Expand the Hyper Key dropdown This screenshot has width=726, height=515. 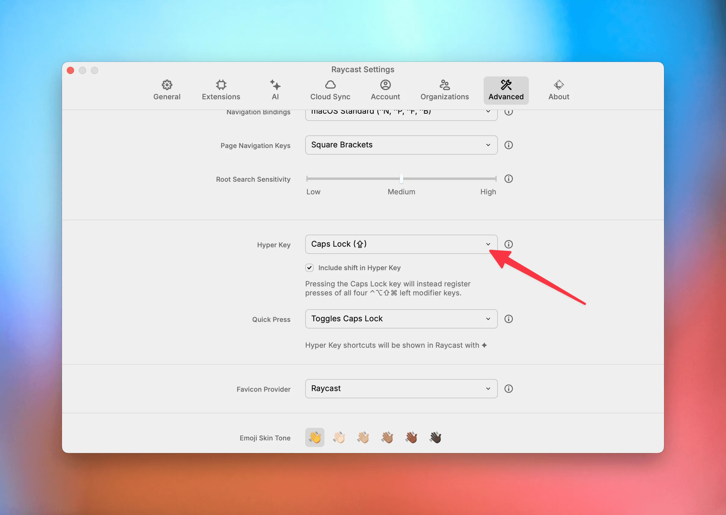click(402, 244)
